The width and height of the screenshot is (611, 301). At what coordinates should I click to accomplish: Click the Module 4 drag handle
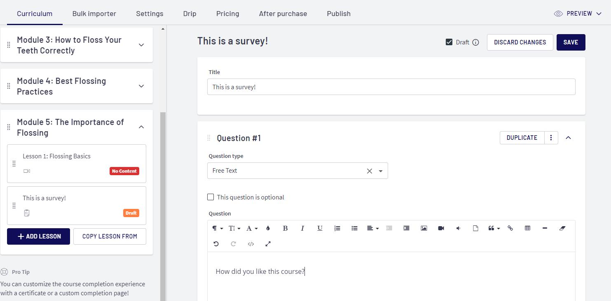tap(9, 86)
